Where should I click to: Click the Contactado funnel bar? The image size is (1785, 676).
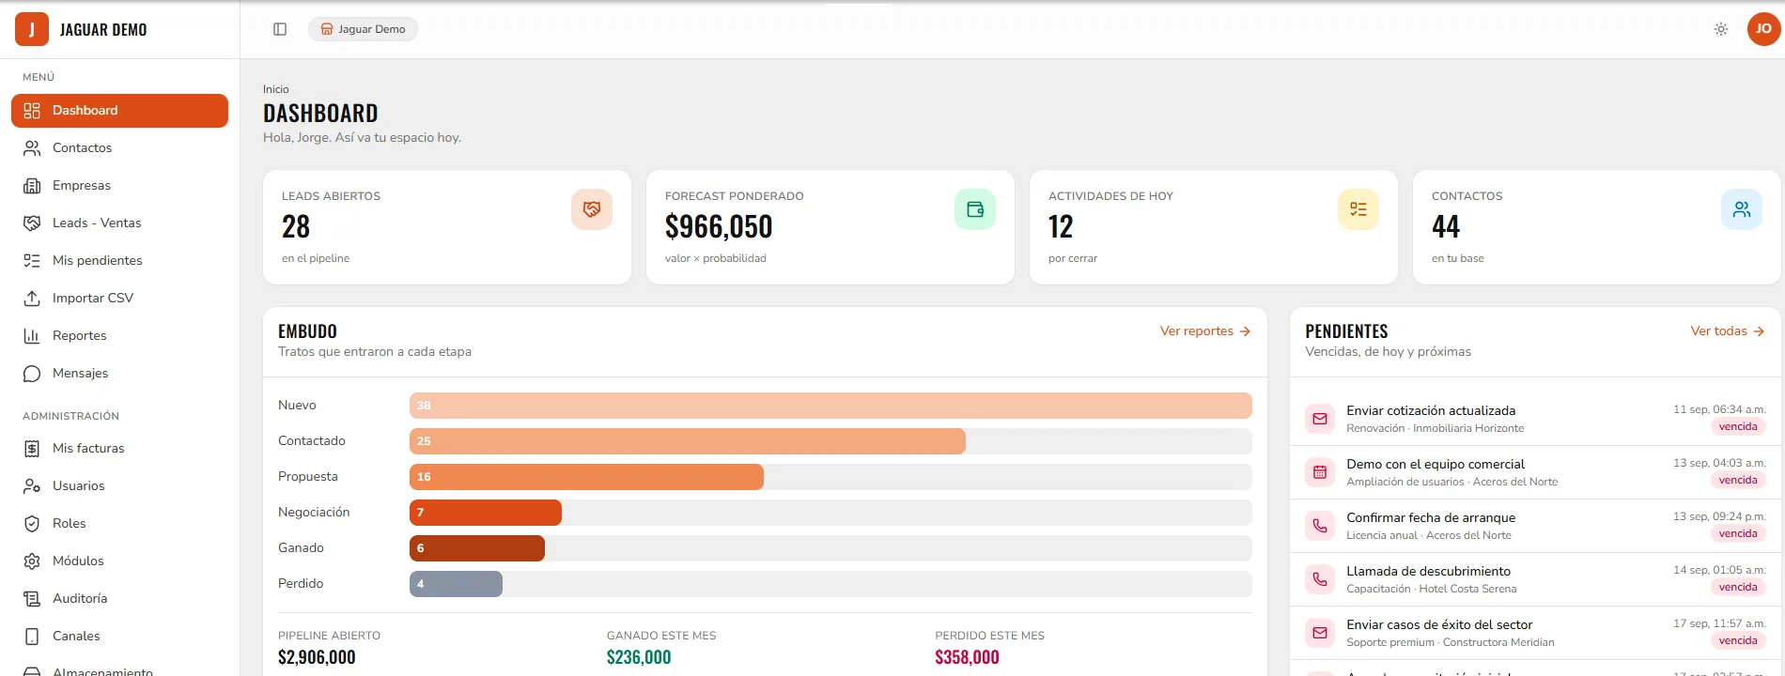coord(688,441)
